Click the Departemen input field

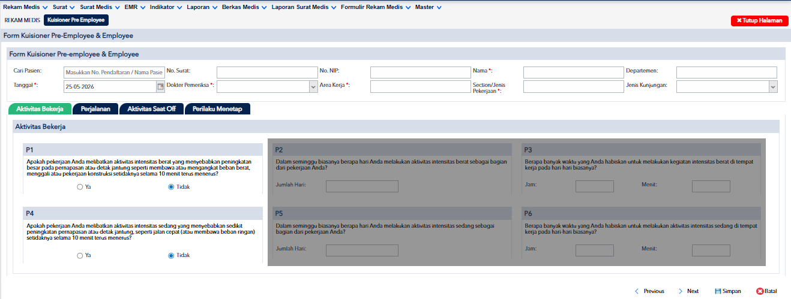[727, 73]
